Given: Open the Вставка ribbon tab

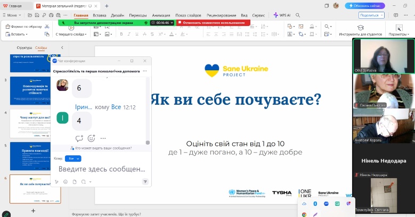Looking at the screenshot, I should click(100, 15).
